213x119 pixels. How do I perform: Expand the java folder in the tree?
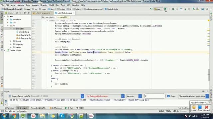click(x=8, y=22)
